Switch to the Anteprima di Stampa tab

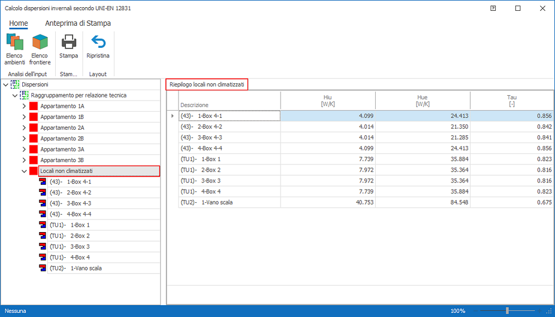click(x=78, y=23)
